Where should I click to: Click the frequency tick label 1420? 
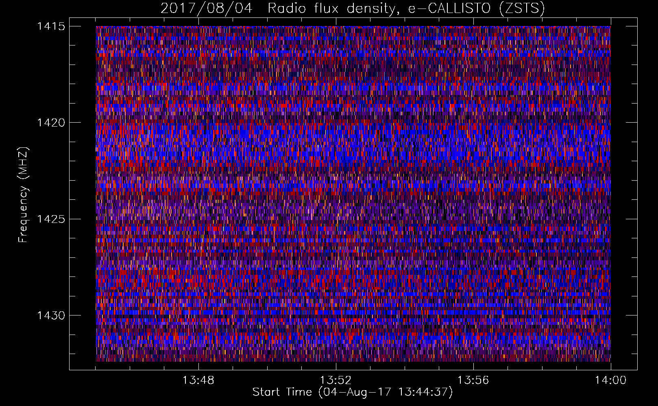(x=51, y=123)
